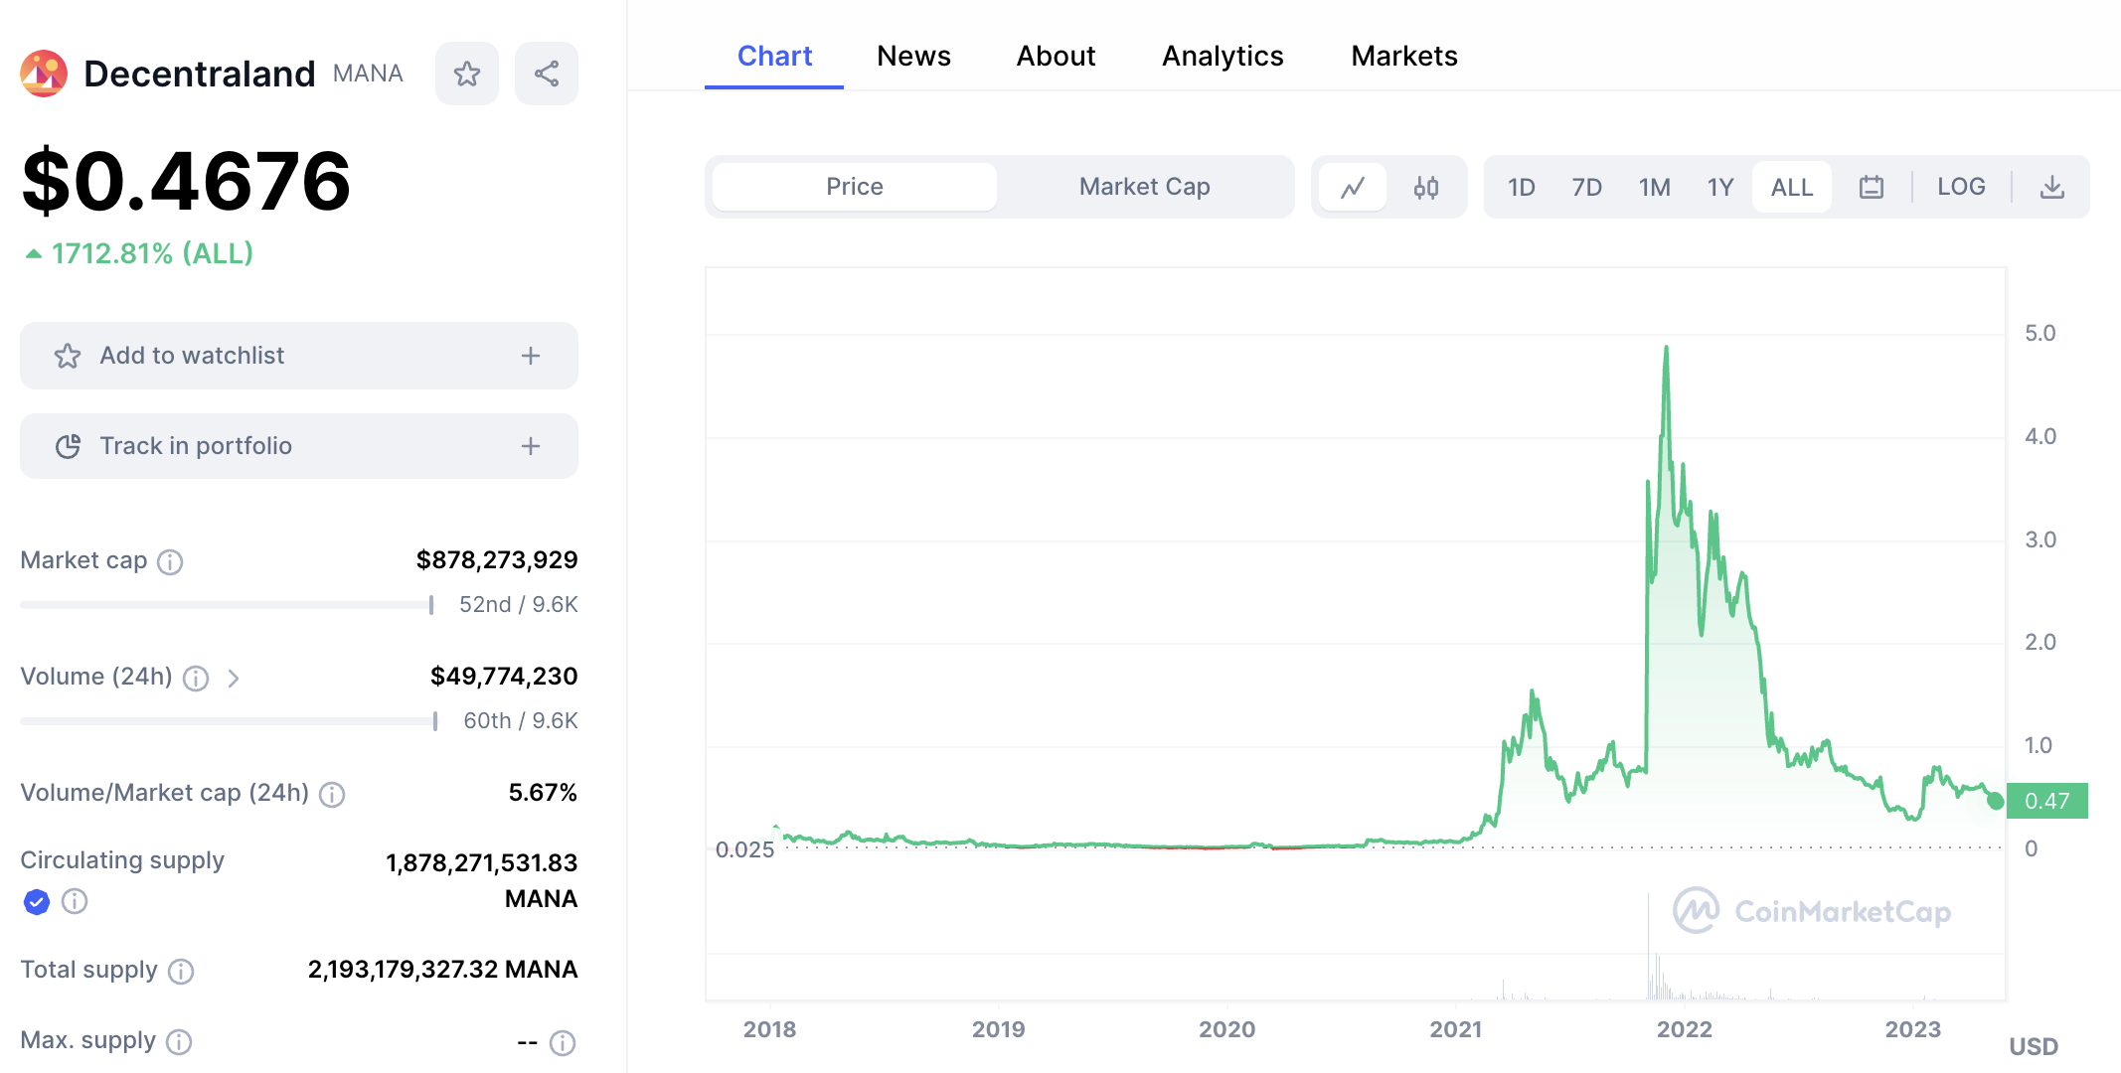
Task: Click the Decentraland logo icon
Action: 44,74
